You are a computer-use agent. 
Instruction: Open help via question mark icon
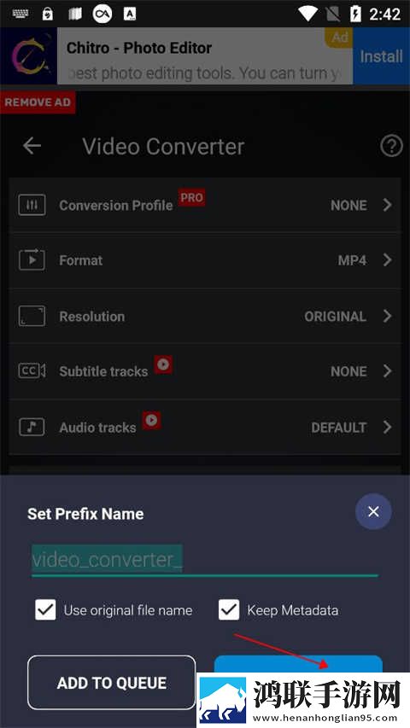pos(391,147)
